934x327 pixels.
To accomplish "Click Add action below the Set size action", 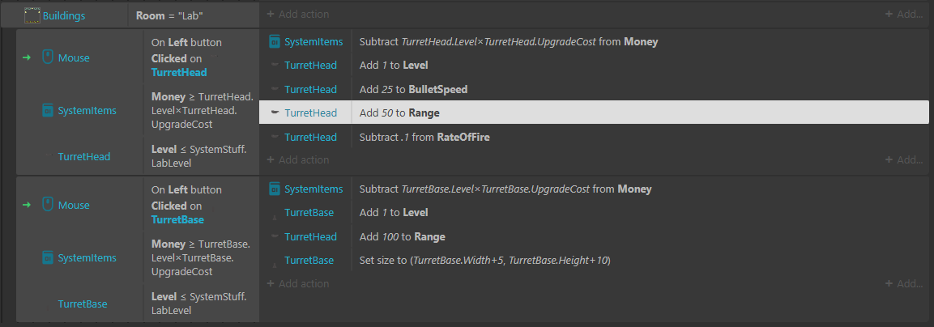I will tap(297, 283).
